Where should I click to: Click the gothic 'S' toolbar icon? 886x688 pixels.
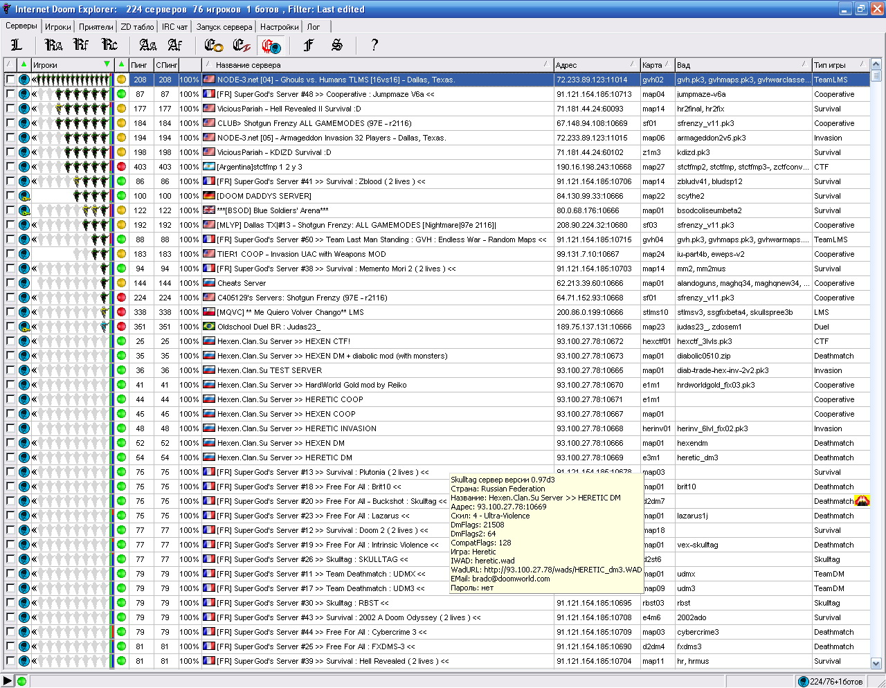[x=337, y=45]
